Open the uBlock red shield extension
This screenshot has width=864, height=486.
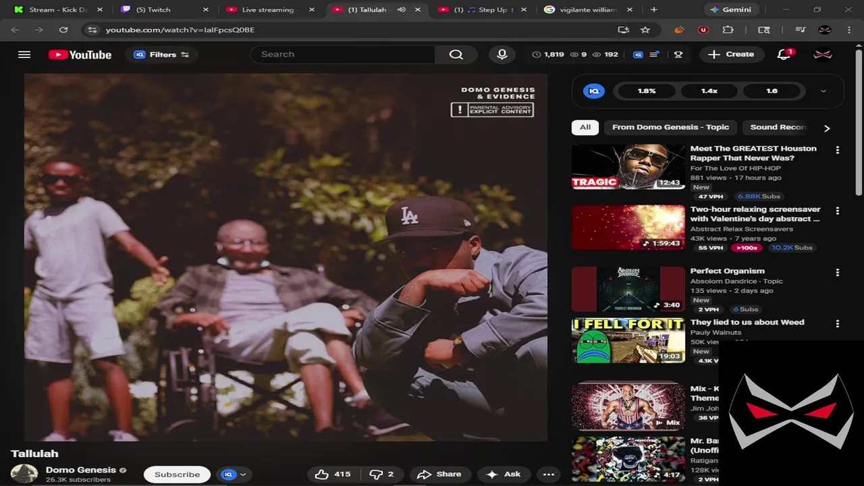click(x=703, y=30)
